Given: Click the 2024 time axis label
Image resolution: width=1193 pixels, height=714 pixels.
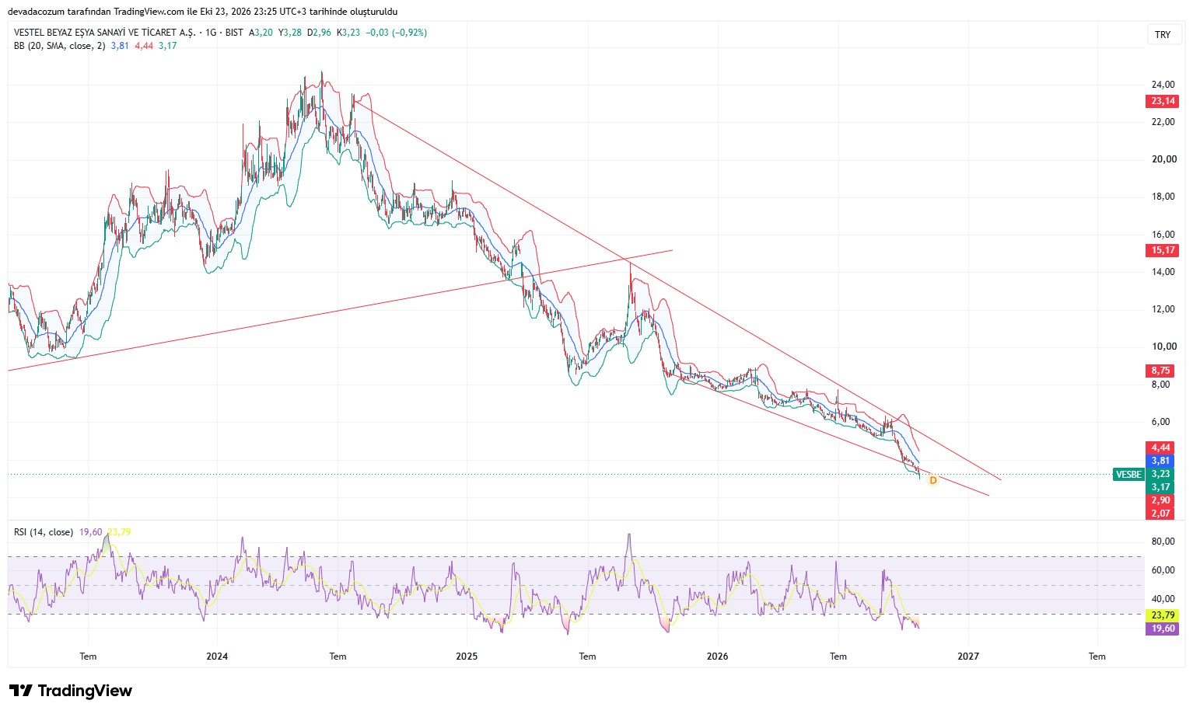Looking at the screenshot, I should (x=217, y=657).
